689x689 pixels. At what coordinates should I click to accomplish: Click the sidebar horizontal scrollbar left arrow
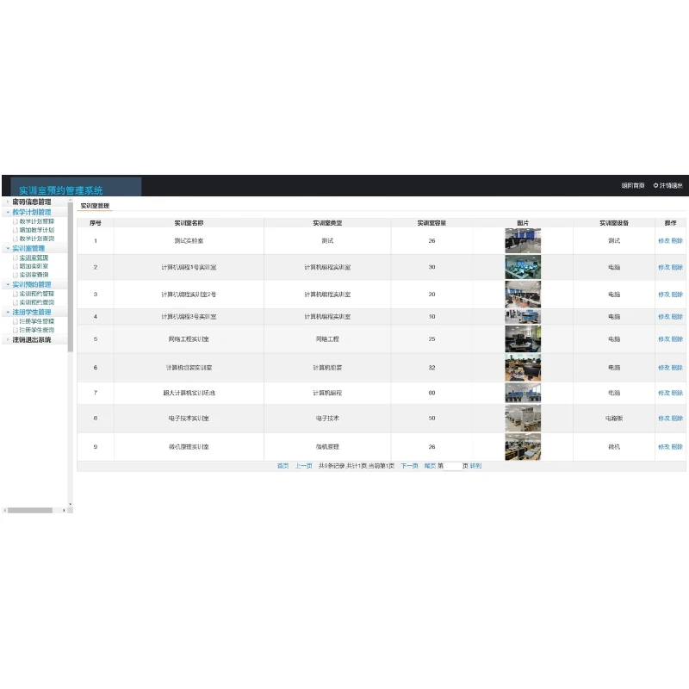pyautogui.click(x=5, y=511)
